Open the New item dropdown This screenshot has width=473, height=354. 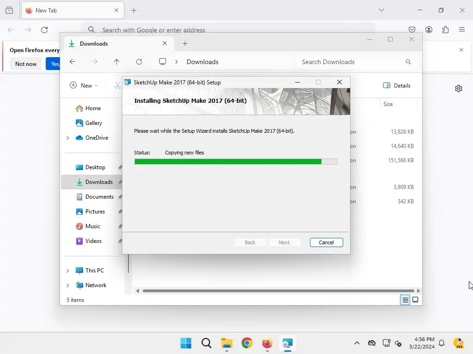(x=84, y=85)
